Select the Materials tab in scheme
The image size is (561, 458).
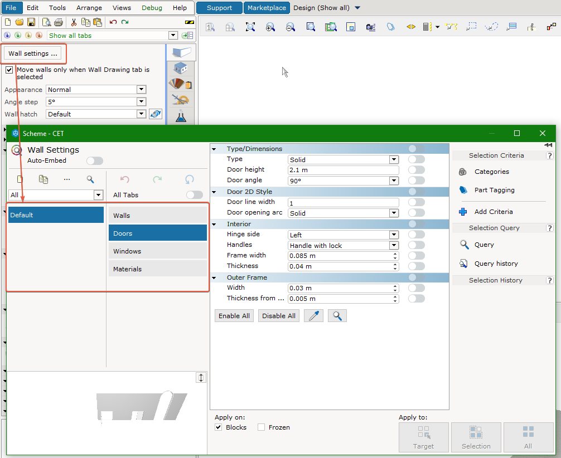pos(158,269)
